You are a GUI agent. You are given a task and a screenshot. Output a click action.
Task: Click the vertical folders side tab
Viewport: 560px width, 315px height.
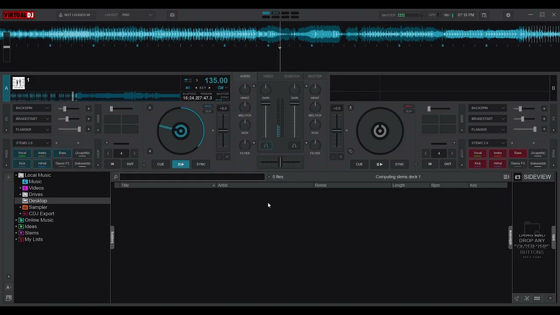coord(112,238)
